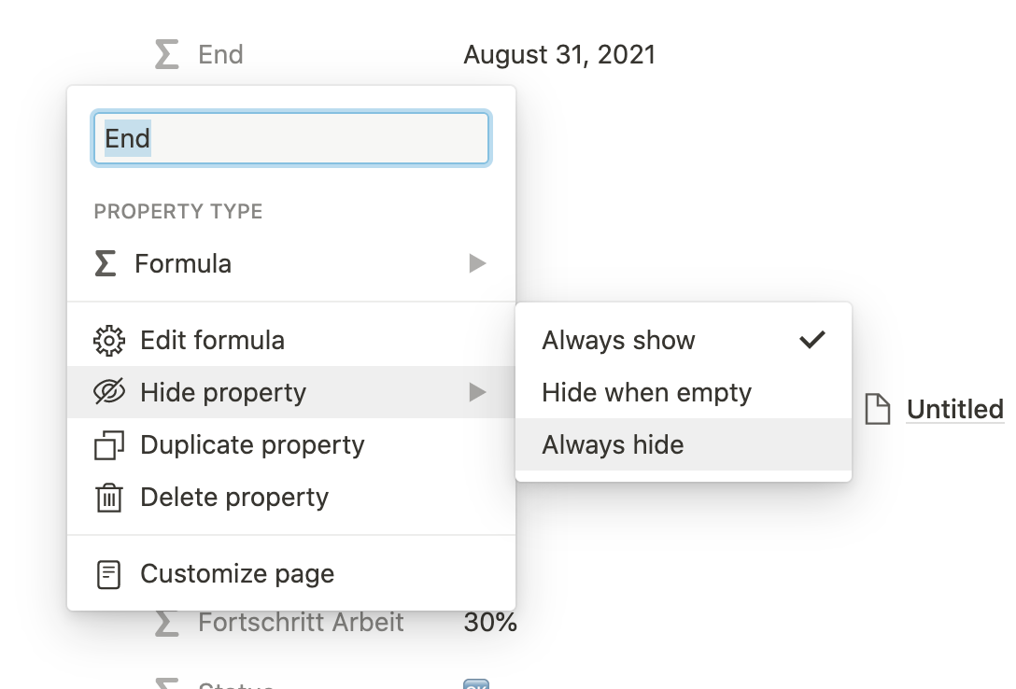This screenshot has height=689, width=1016.
Task: Choose Customize page menu entry
Action: click(x=291, y=574)
